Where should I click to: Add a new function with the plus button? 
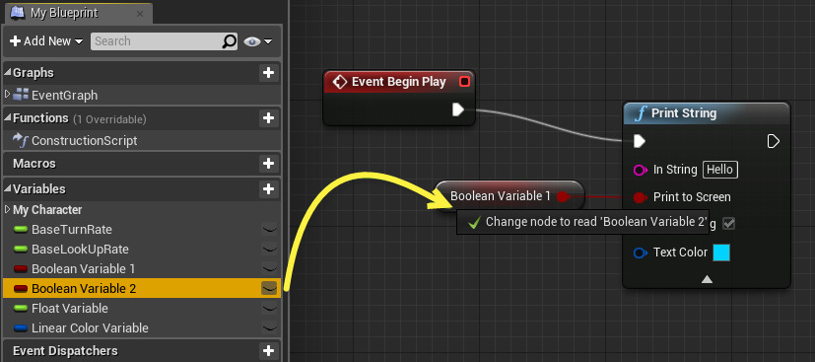click(x=268, y=118)
